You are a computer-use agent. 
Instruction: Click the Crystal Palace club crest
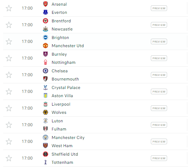point(45,88)
